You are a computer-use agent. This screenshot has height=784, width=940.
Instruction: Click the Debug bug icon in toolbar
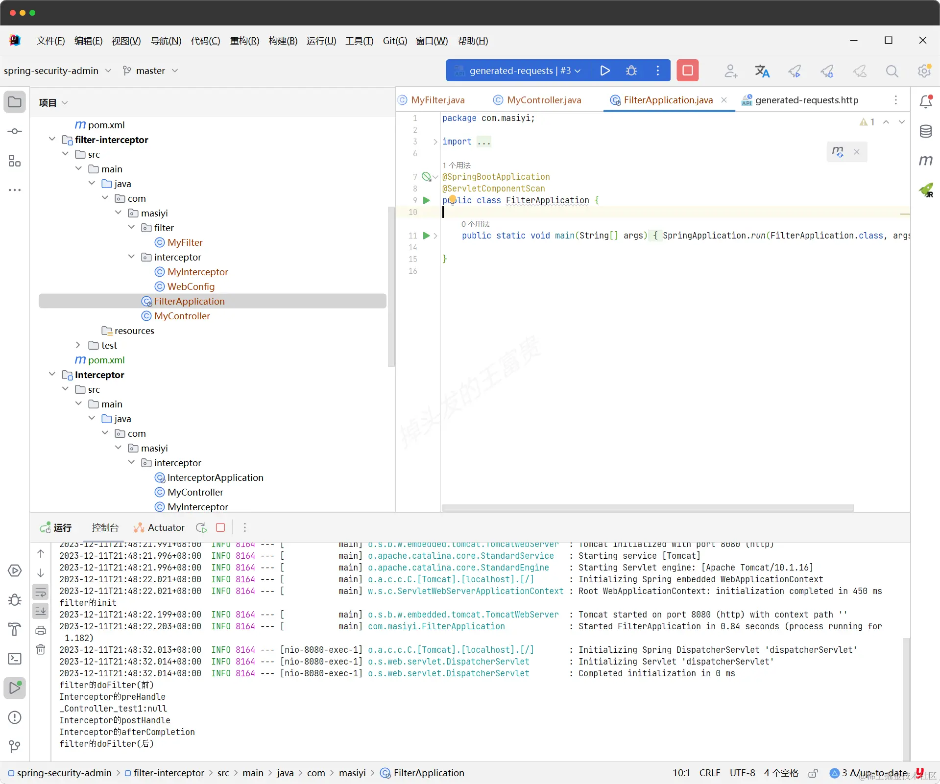pyautogui.click(x=631, y=71)
